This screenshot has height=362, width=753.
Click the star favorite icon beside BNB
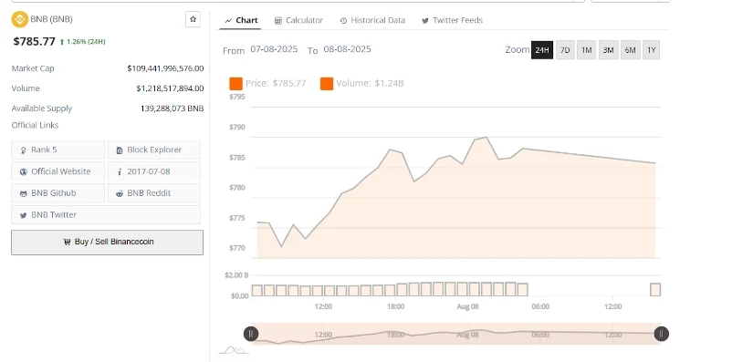pos(193,19)
